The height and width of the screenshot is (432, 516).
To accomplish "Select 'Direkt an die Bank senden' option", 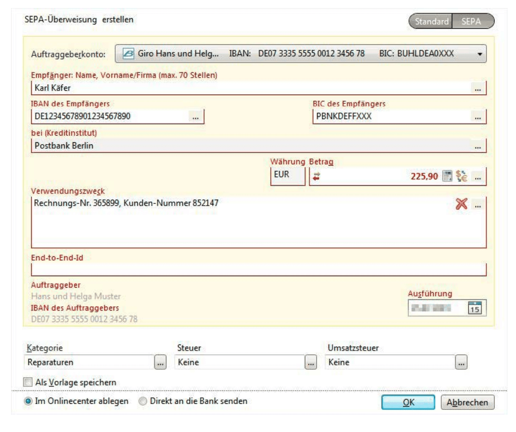I will coord(144,401).
